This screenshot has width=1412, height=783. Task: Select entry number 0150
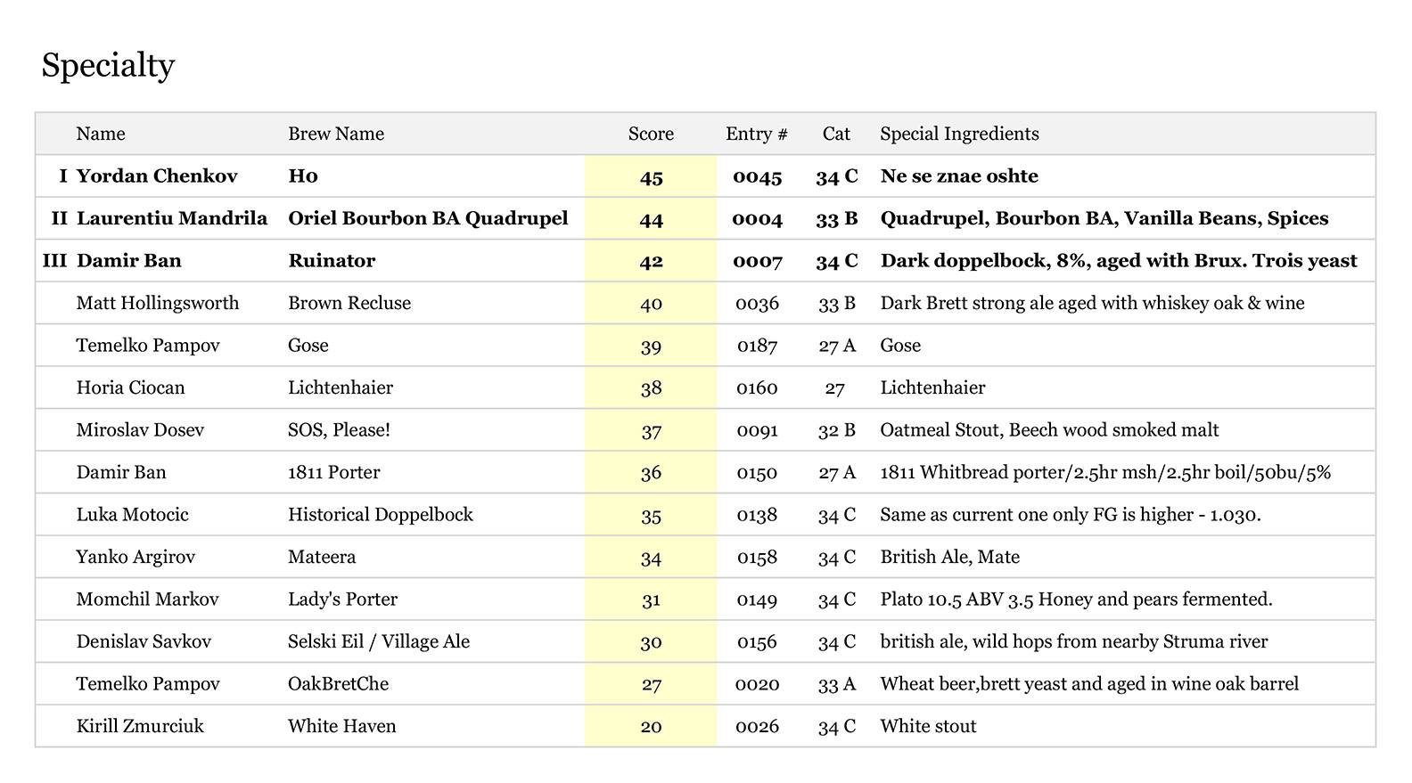click(x=757, y=473)
